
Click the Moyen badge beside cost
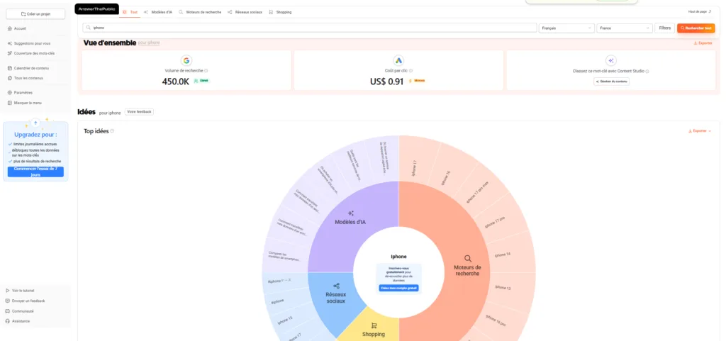tap(417, 81)
